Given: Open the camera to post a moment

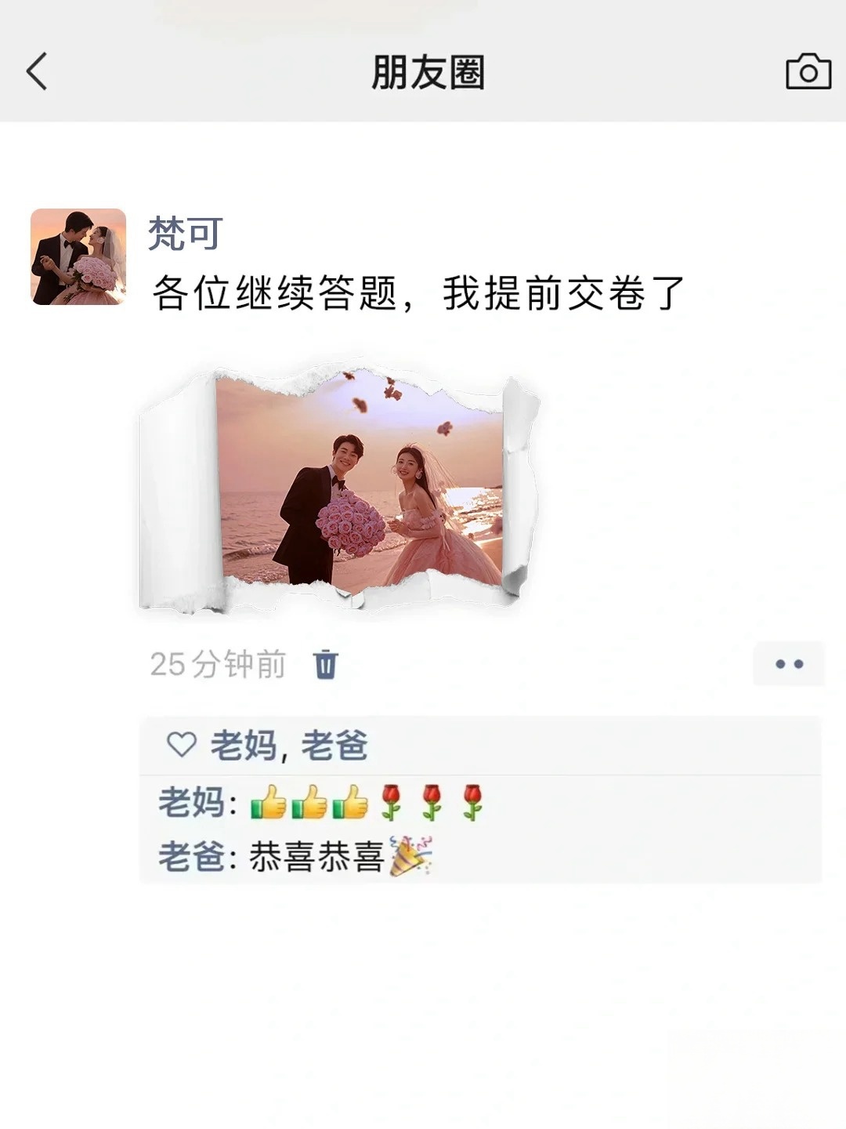Looking at the screenshot, I should [808, 71].
